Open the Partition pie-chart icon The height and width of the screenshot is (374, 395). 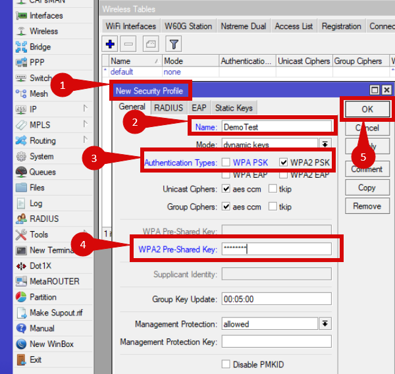click(22, 297)
